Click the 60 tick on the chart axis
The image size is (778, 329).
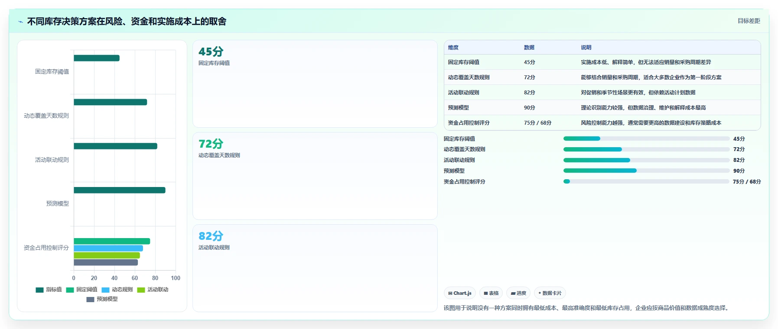135,278
